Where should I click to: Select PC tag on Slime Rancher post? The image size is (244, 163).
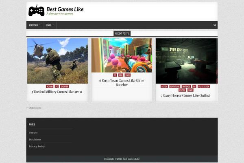[x=115, y=75]
